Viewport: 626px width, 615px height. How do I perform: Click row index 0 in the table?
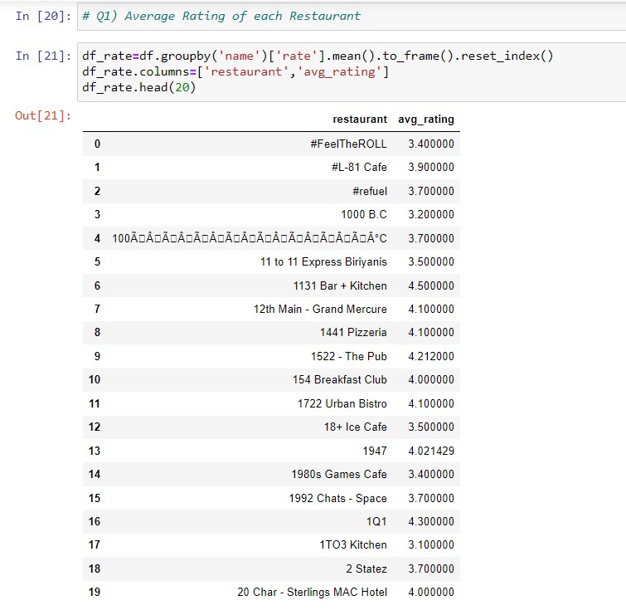97,144
